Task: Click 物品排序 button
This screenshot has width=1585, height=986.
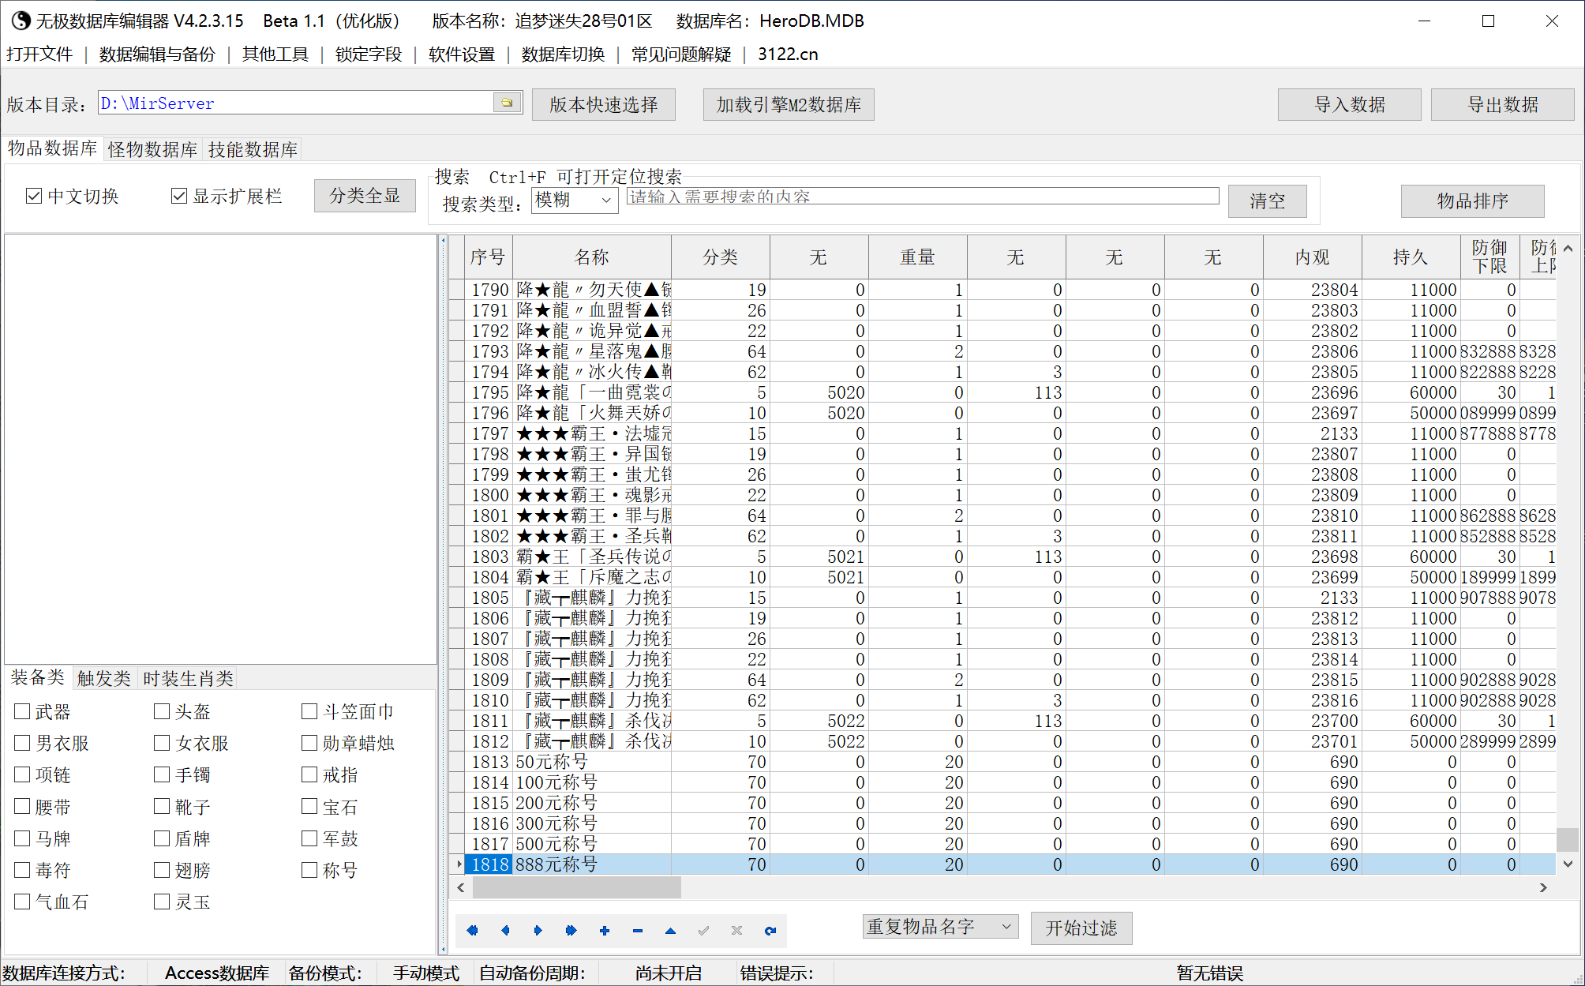Action: tap(1472, 201)
